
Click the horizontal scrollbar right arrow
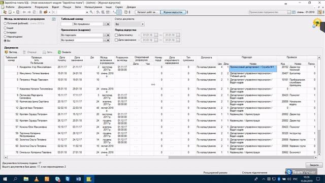tap(316, 158)
